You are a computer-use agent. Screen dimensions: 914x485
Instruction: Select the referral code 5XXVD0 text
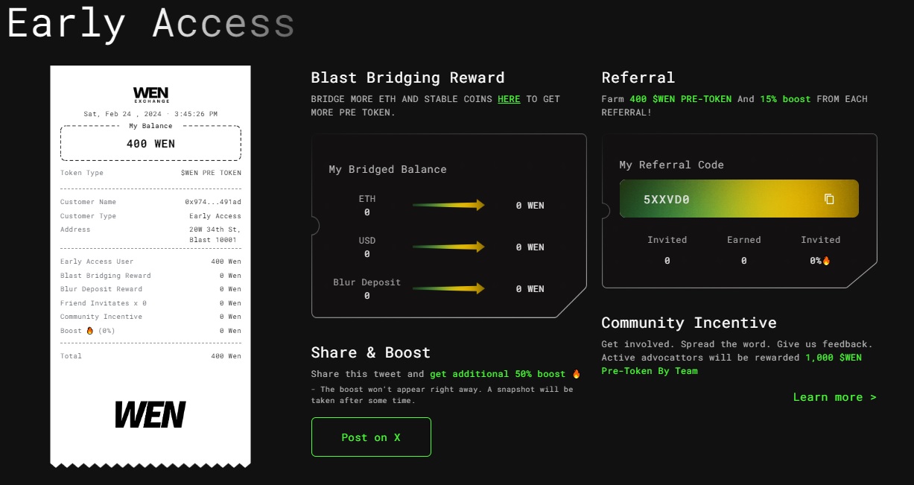point(667,200)
